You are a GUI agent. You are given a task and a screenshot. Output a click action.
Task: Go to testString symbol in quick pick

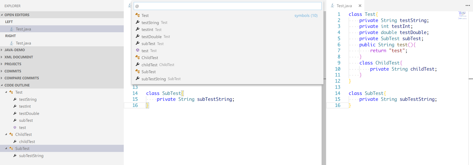[x=227, y=23]
